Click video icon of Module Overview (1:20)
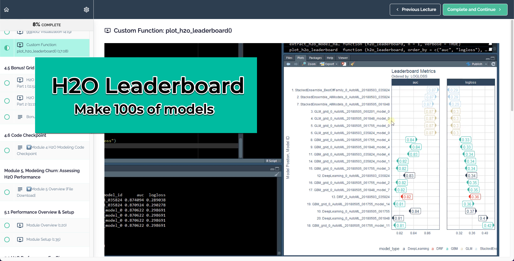514x261 pixels. 20,225
